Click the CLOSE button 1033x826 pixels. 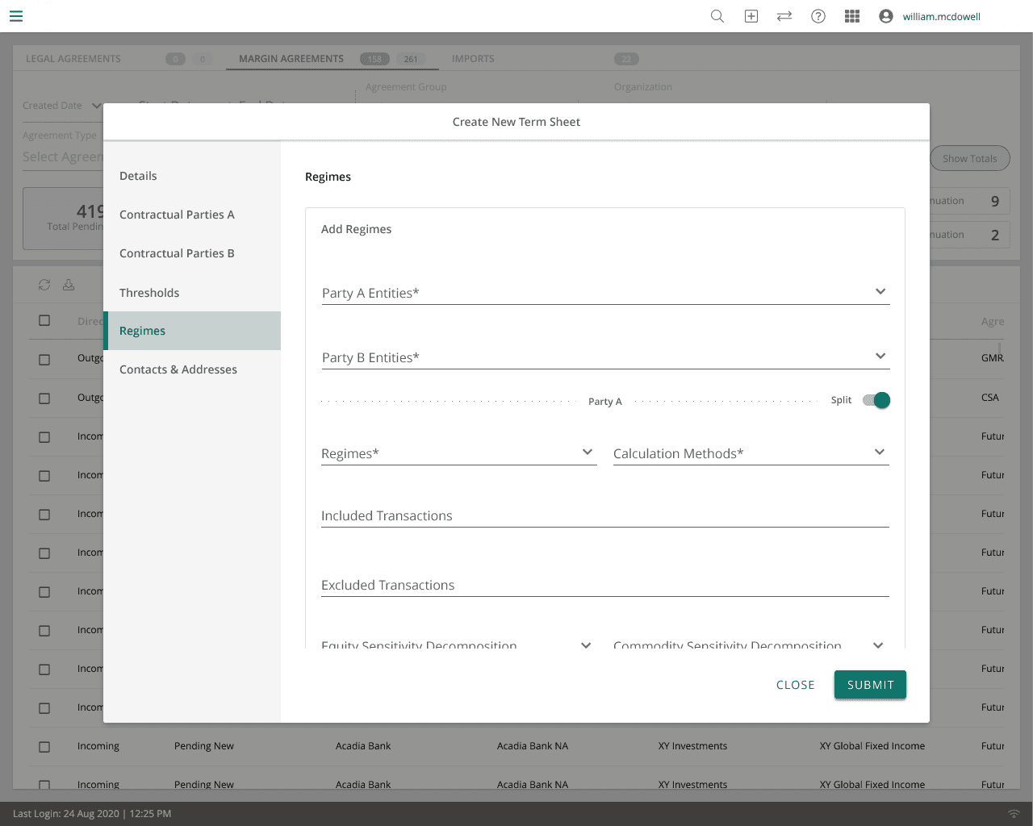(795, 685)
